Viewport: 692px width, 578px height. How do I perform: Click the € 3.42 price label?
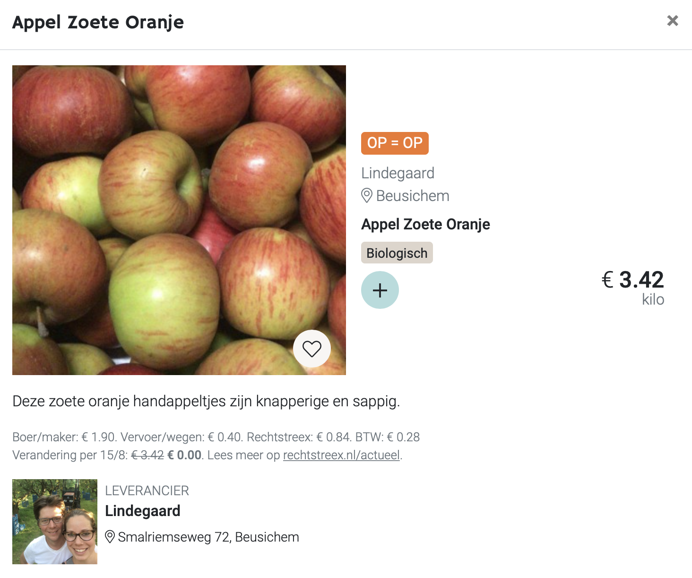tap(633, 280)
